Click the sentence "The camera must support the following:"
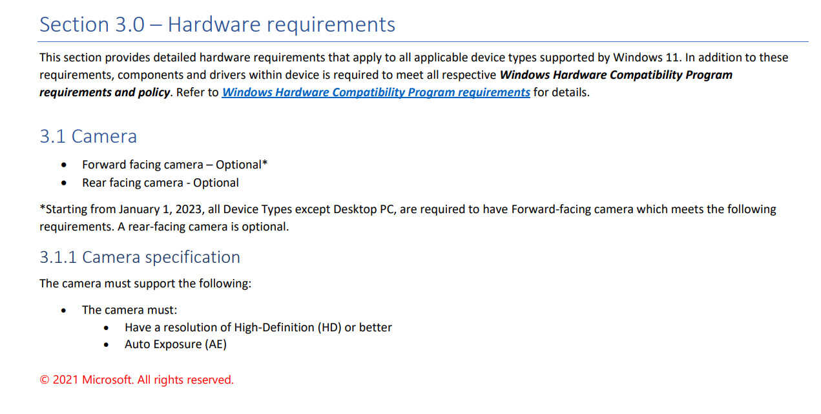 point(145,284)
